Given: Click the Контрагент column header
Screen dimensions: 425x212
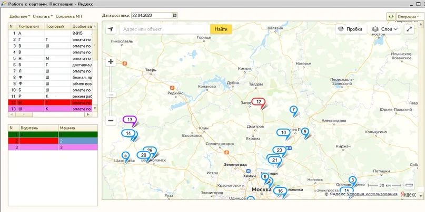Looking at the screenshot, I should pos(31,26).
